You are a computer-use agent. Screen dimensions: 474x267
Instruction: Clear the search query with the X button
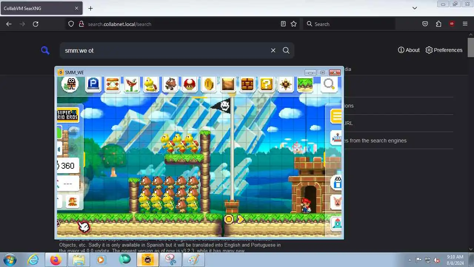(x=273, y=50)
